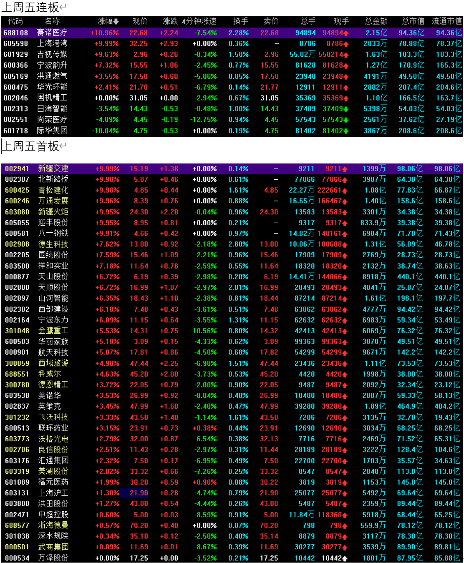Click the highlighted 21.90 price cell
464x563 pixels.
tap(135, 493)
